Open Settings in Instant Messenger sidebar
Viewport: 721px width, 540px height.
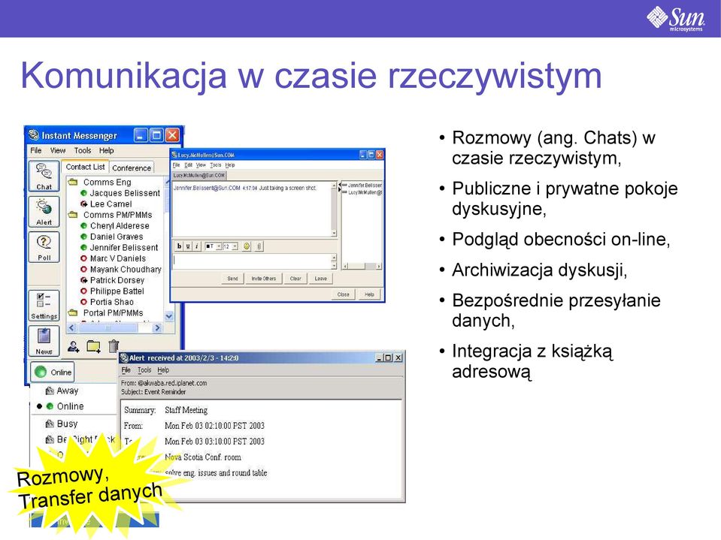pyautogui.click(x=44, y=306)
